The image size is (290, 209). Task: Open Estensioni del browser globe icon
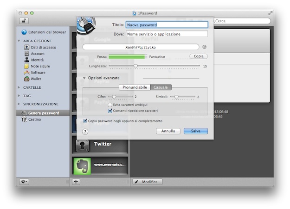[24, 32]
